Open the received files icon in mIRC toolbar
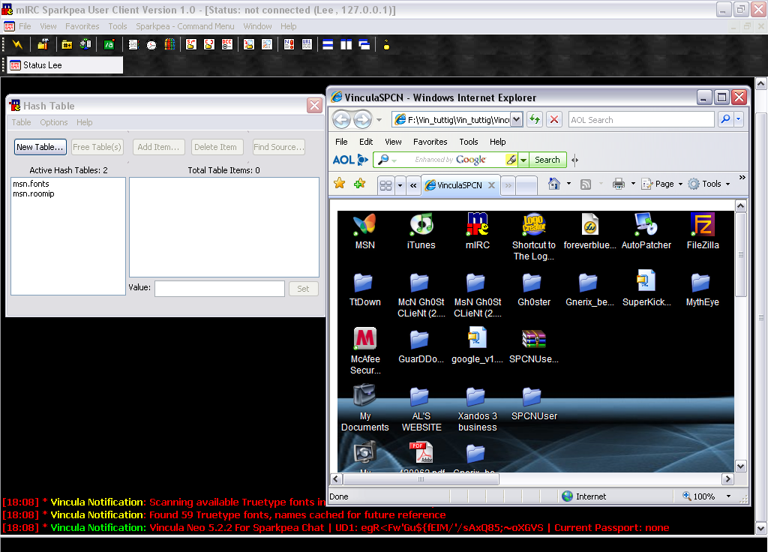The width and height of the screenshot is (768, 552). click(x=249, y=44)
